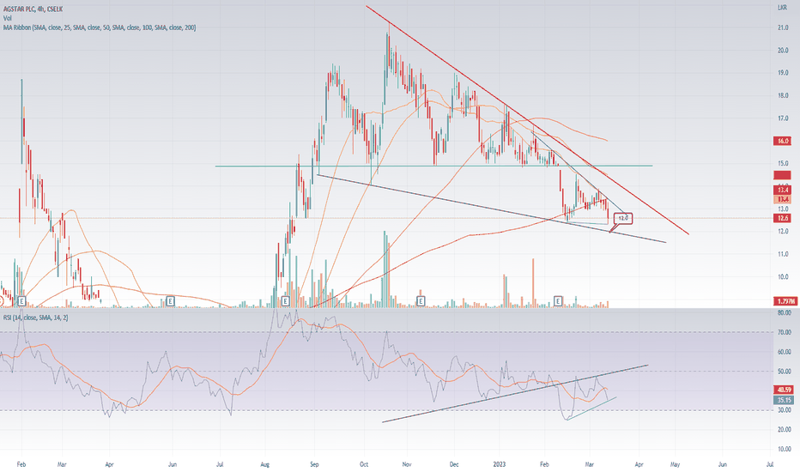Click the 10.0 price axis label
This screenshot has height=472, width=800.
point(783,277)
